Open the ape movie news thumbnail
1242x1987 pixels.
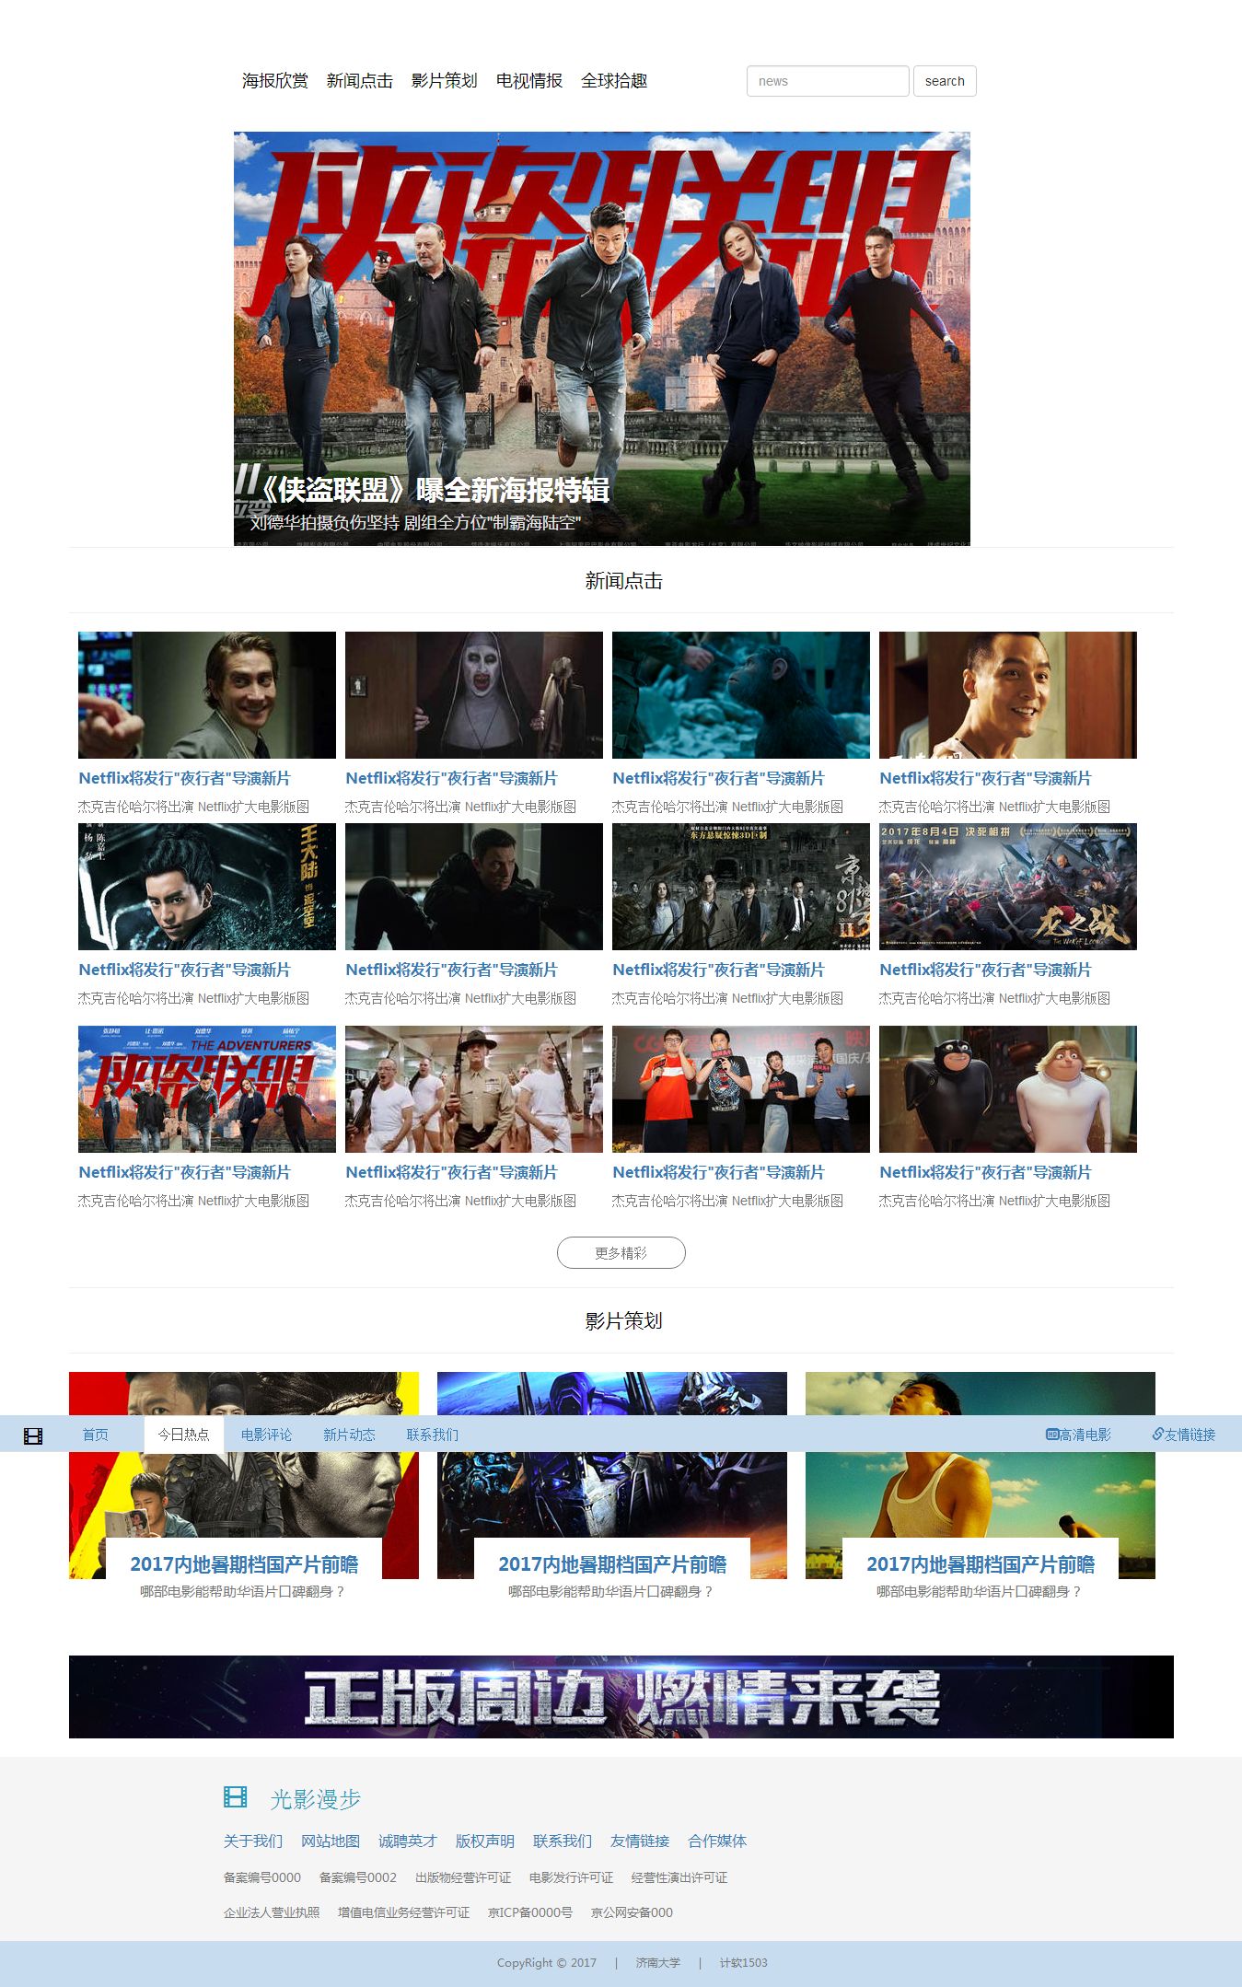[x=741, y=695]
